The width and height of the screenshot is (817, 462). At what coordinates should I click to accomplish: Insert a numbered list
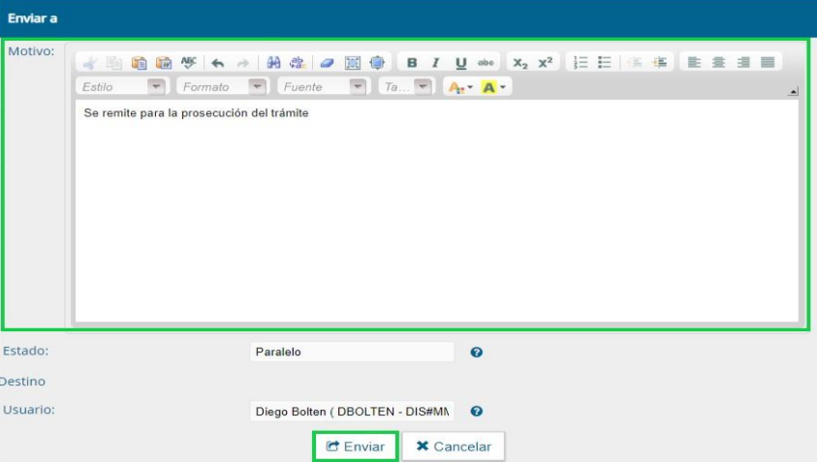579,63
